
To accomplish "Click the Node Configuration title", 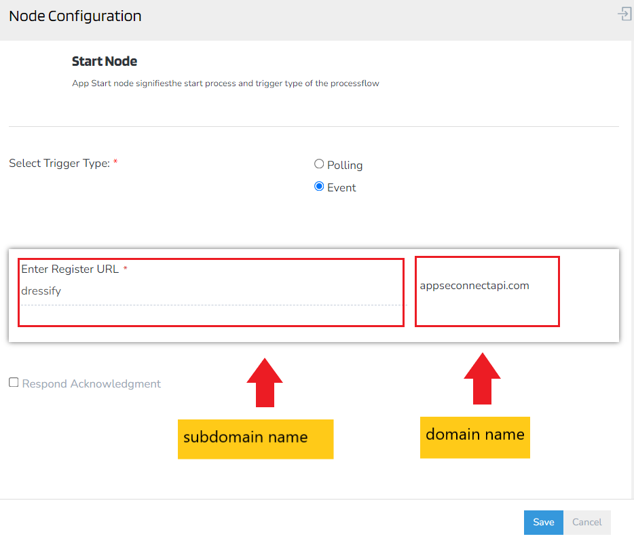I will pyautogui.click(x=75, y=16).
